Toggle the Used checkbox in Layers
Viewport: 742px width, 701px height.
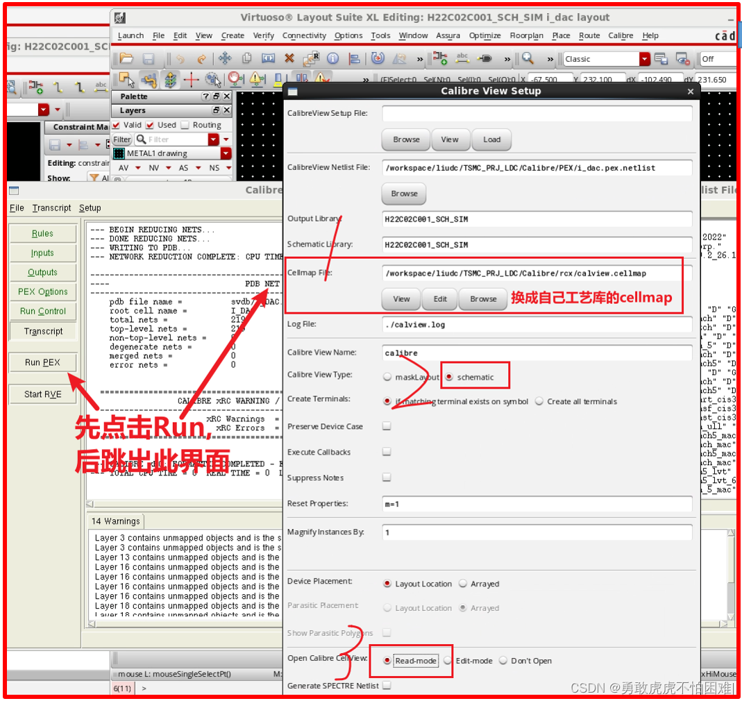pyautogui.click(x=150, y=125)
